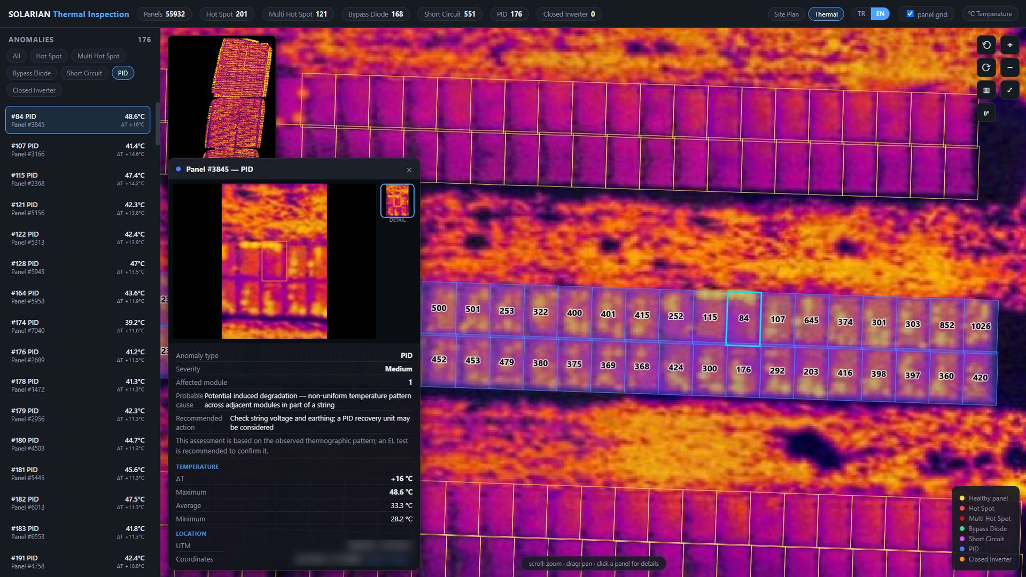
Task: Zoom in with the plus button
Action: [1009, 45]
